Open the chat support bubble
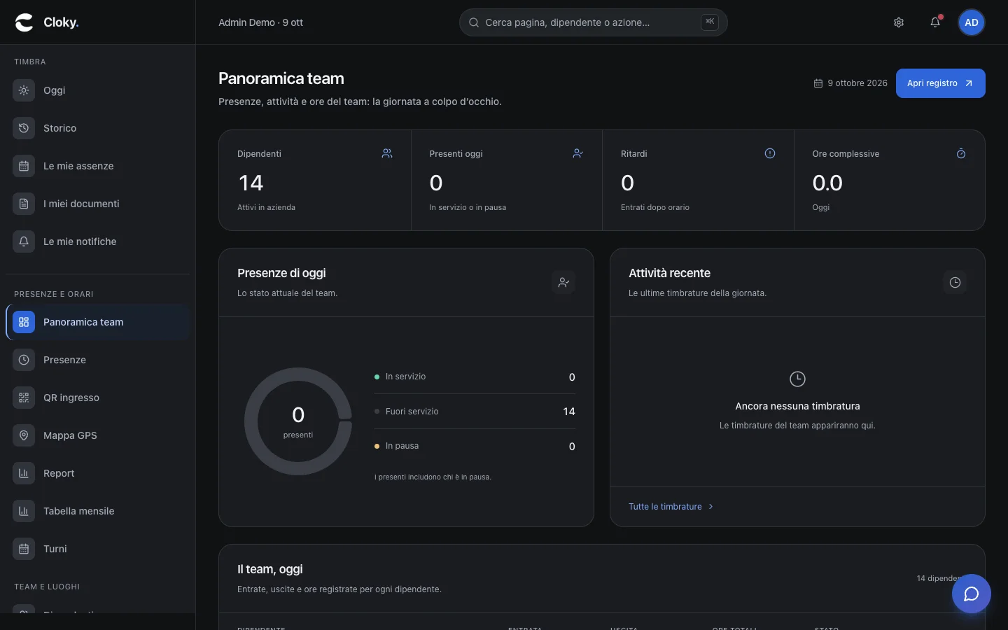Image resolution: width=1008 pixels, height=630 pixels. 972,594
